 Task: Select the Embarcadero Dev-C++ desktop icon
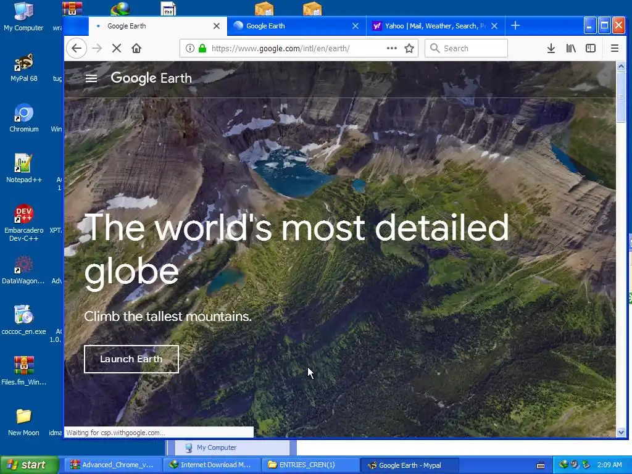24,223
